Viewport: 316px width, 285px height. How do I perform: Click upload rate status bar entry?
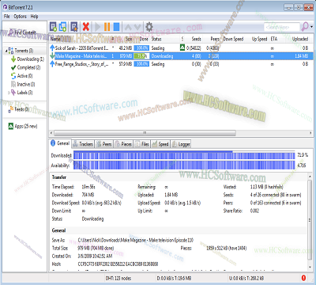coord(246,278)
